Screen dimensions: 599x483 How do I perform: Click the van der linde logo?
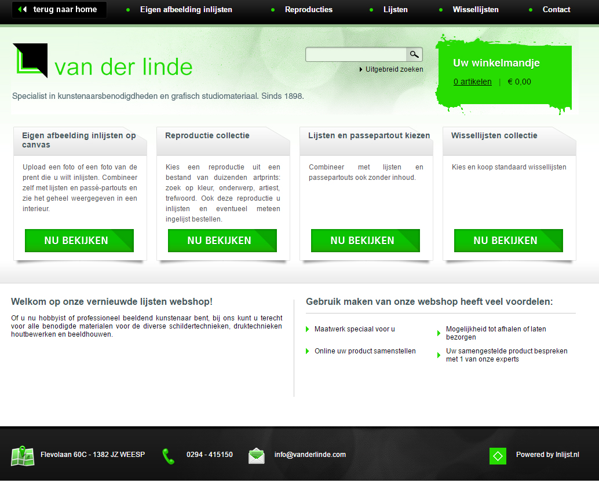(103, 62)
